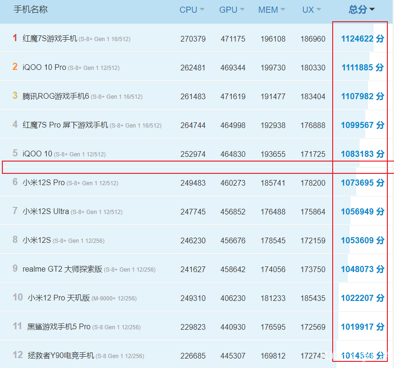Sort by 总分 total score header
The image size is (394, 368).
point(361,9)
